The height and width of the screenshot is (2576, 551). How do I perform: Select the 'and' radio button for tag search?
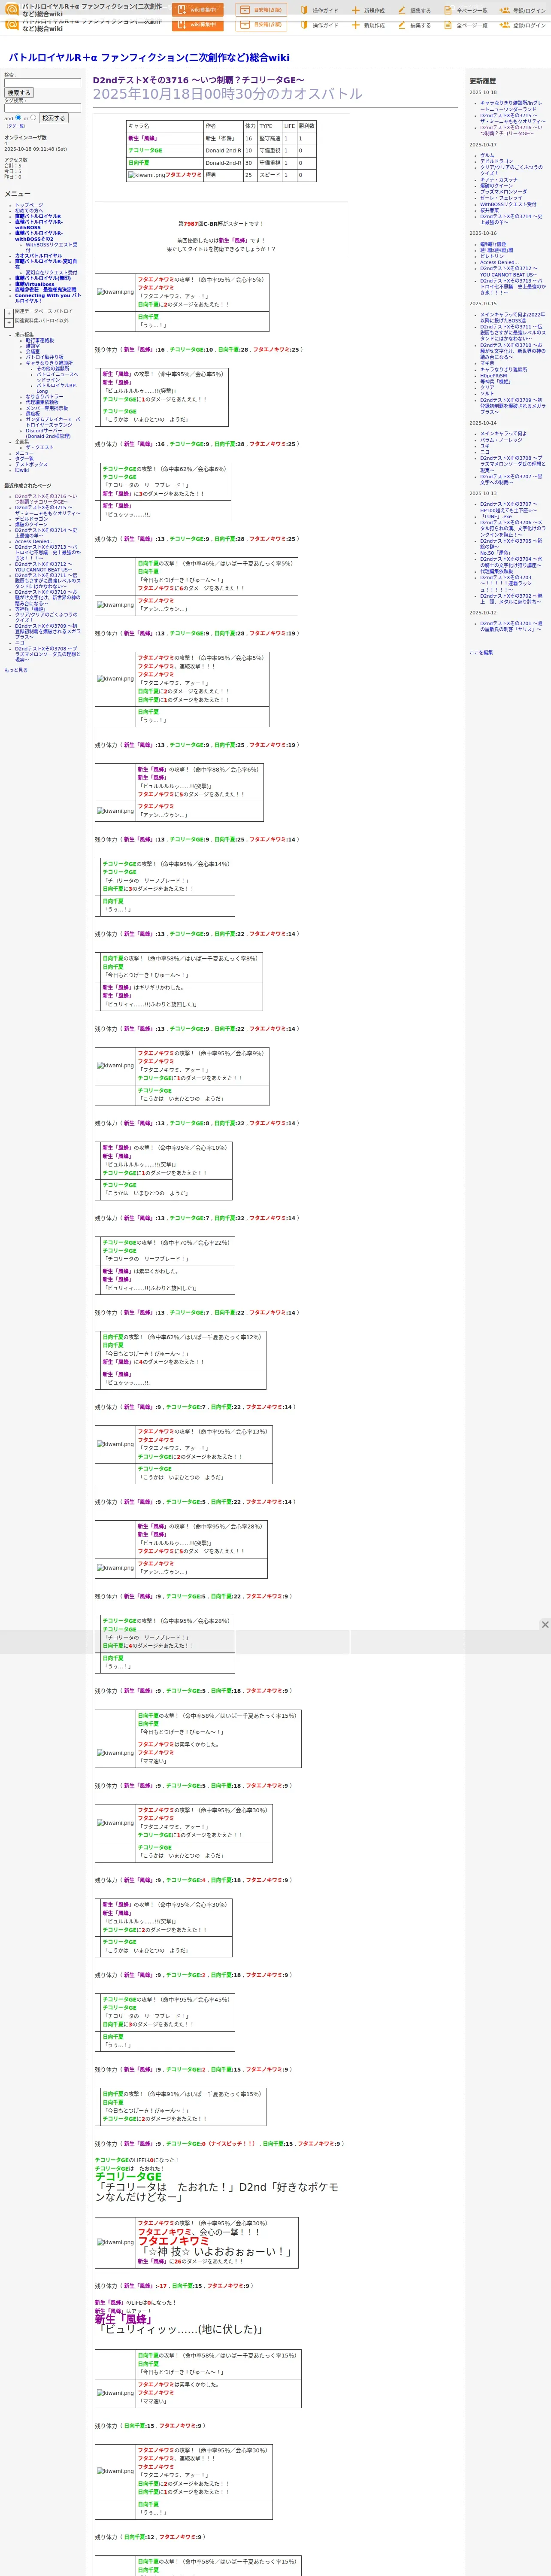tap(18, 117)
